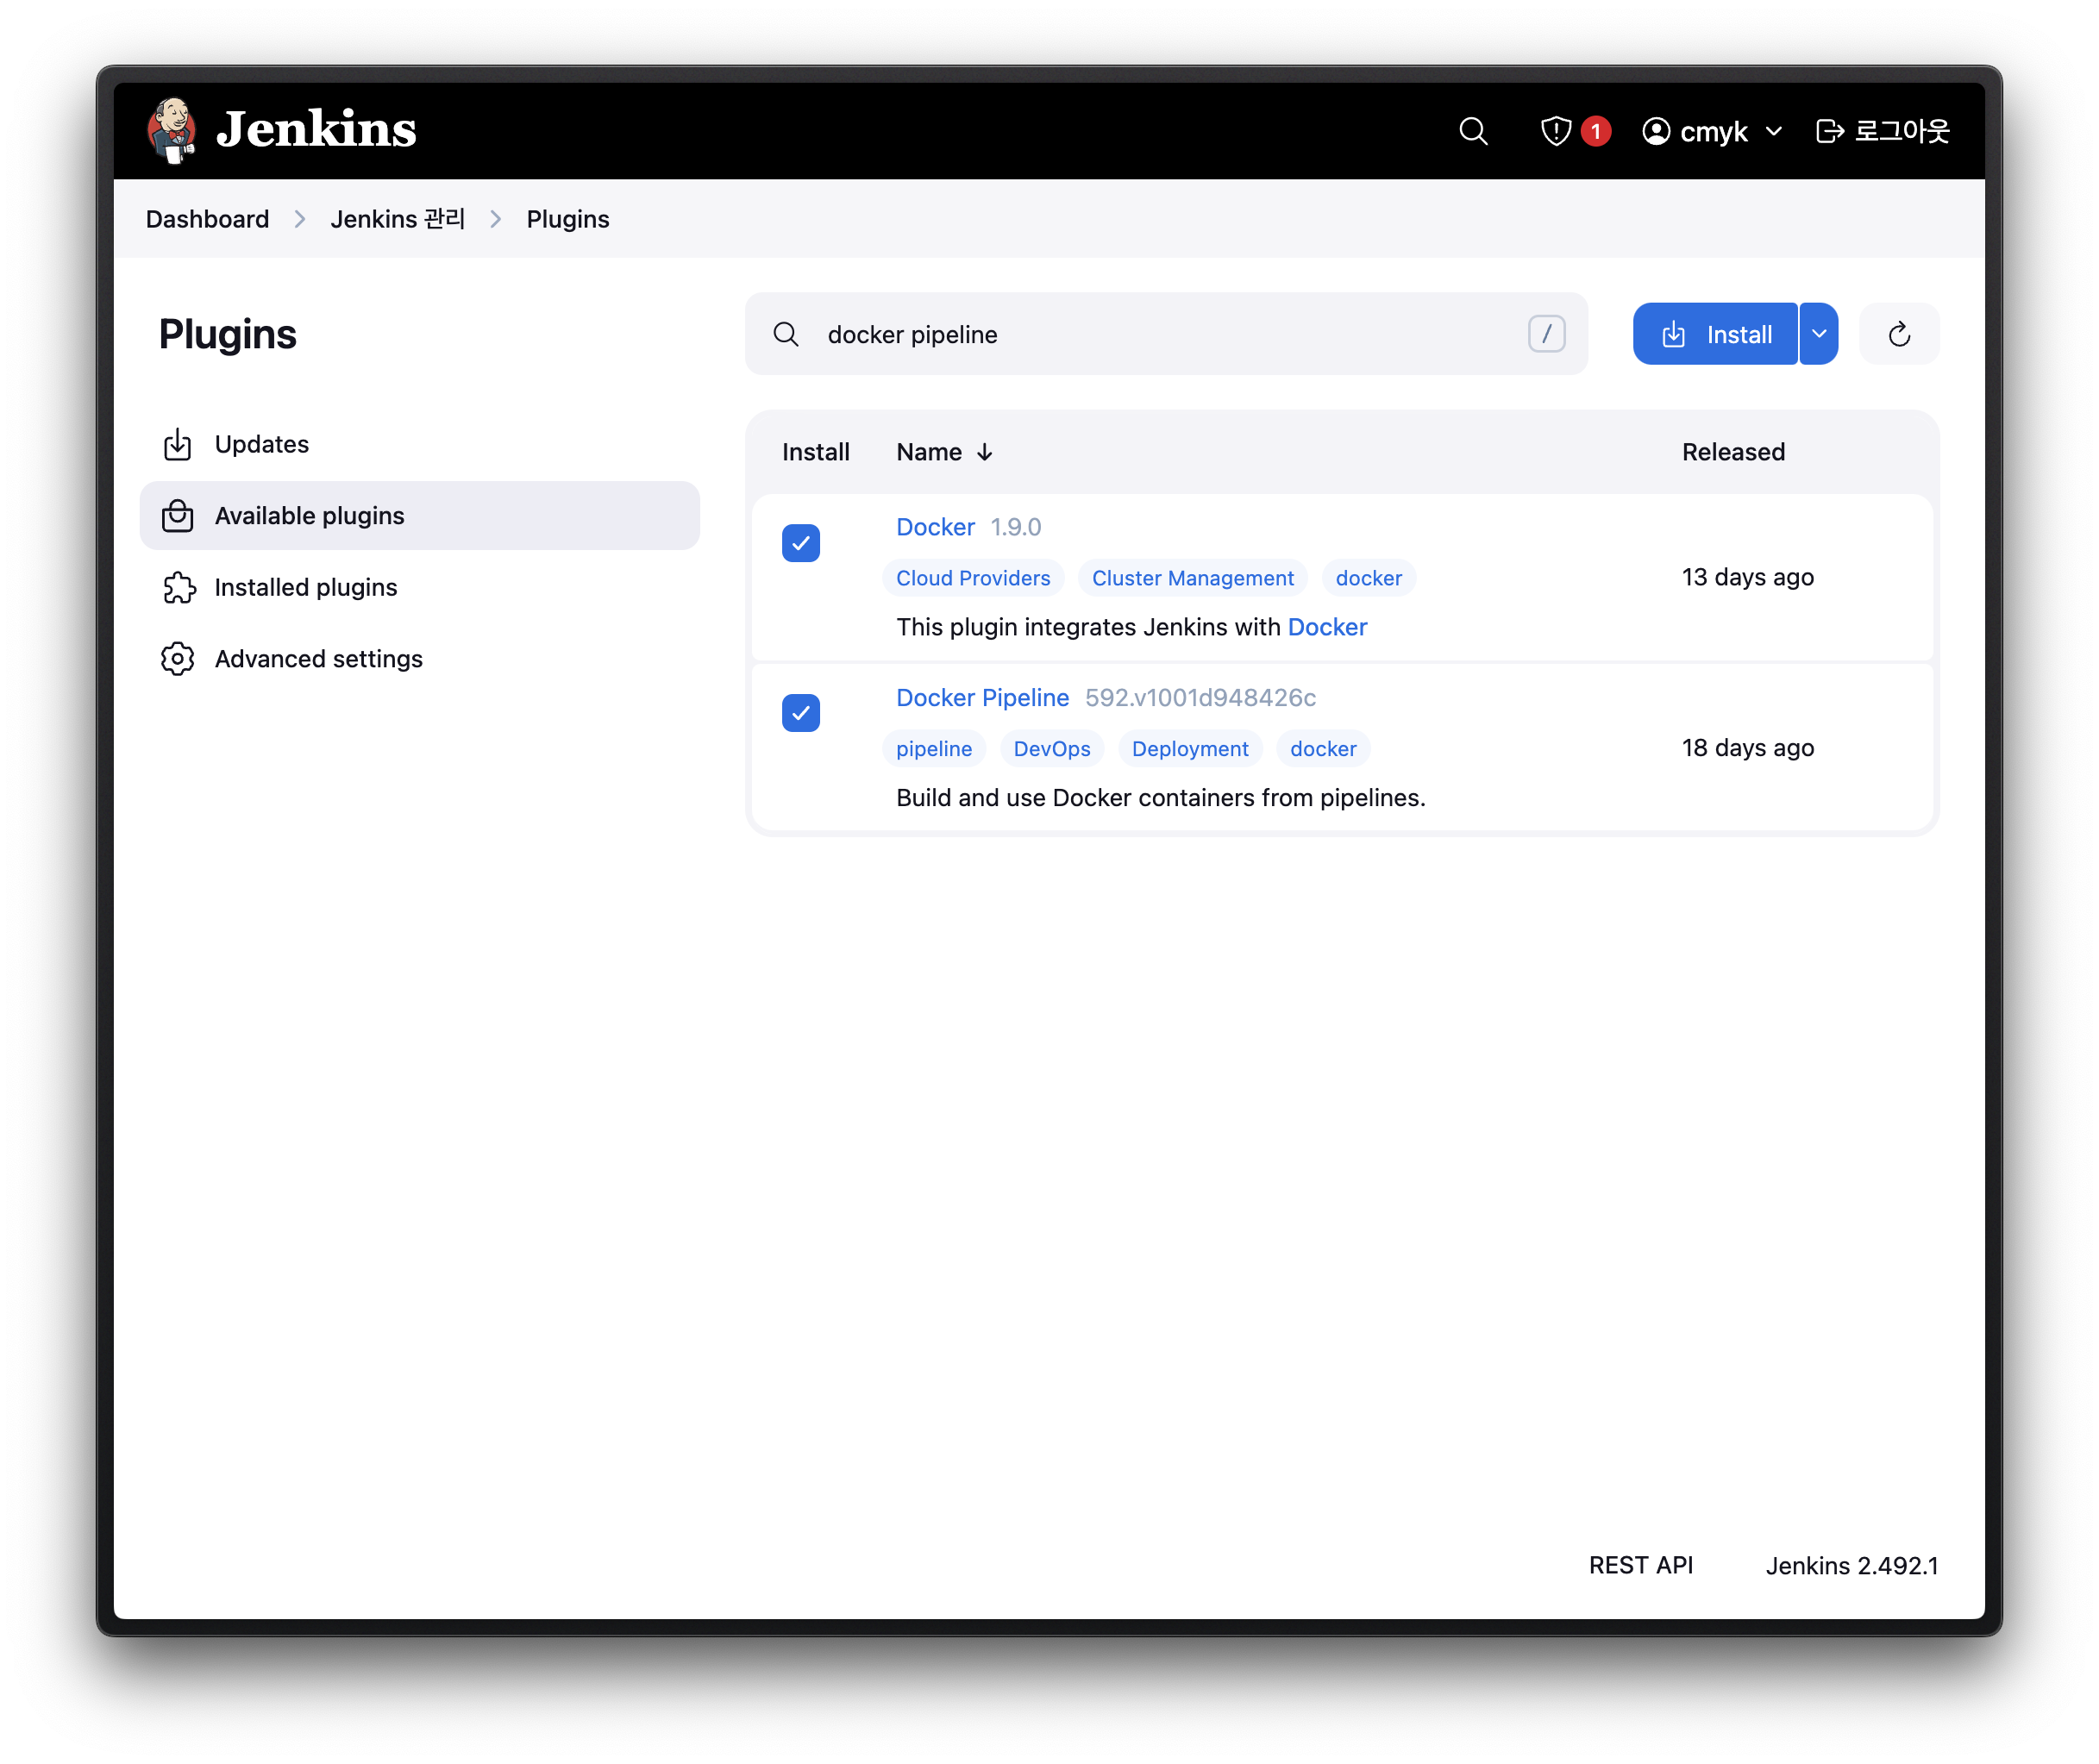Image resolution: width=2099 pixels, height=1764 pixels.
Task: Click the Available plugins bag icon
Action: [x=178, y=515]
